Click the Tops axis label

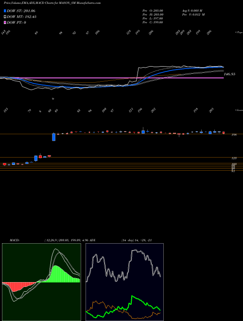click(x=239, y=33)
